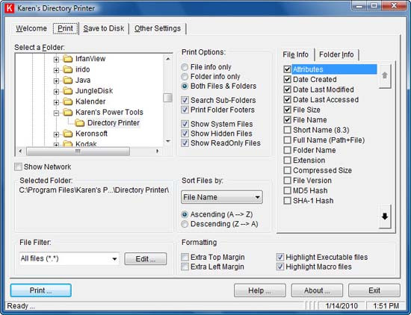Viewport: 411px width, 315px height.
Task: Open the Save to Disk tab
Action: coord(104,28)
